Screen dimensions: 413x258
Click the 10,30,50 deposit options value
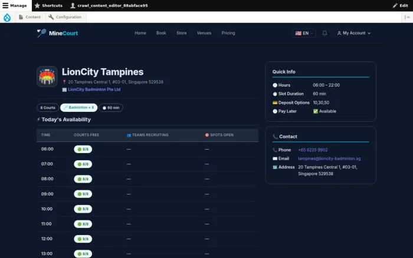tap(321, 102)
